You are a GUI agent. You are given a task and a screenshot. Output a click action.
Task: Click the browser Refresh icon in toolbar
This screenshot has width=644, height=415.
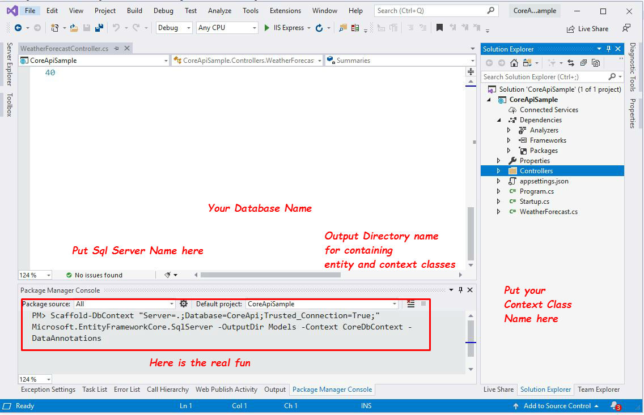319,28
